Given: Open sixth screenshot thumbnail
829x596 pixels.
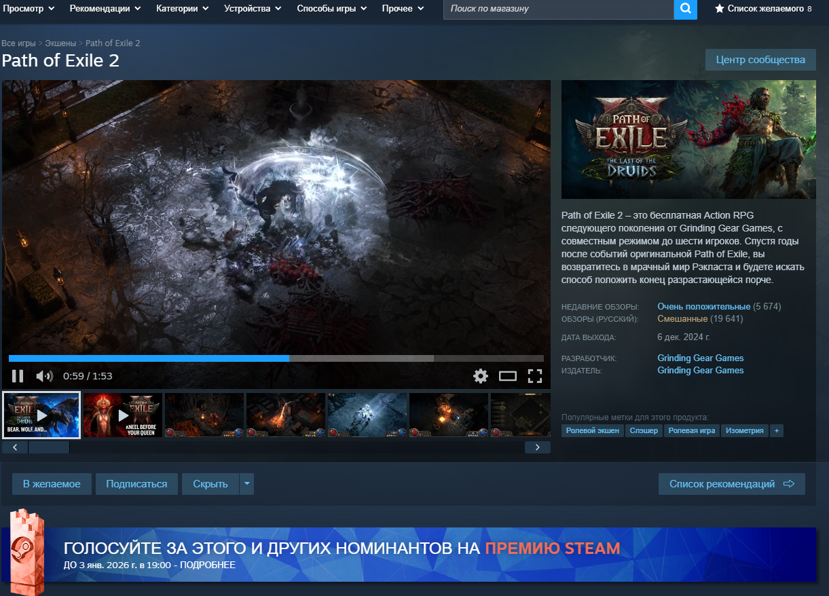Looking at the screenshot, I should point(449,415).
